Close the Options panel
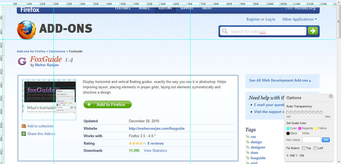The image size is (341, 164). click(331, 96)
